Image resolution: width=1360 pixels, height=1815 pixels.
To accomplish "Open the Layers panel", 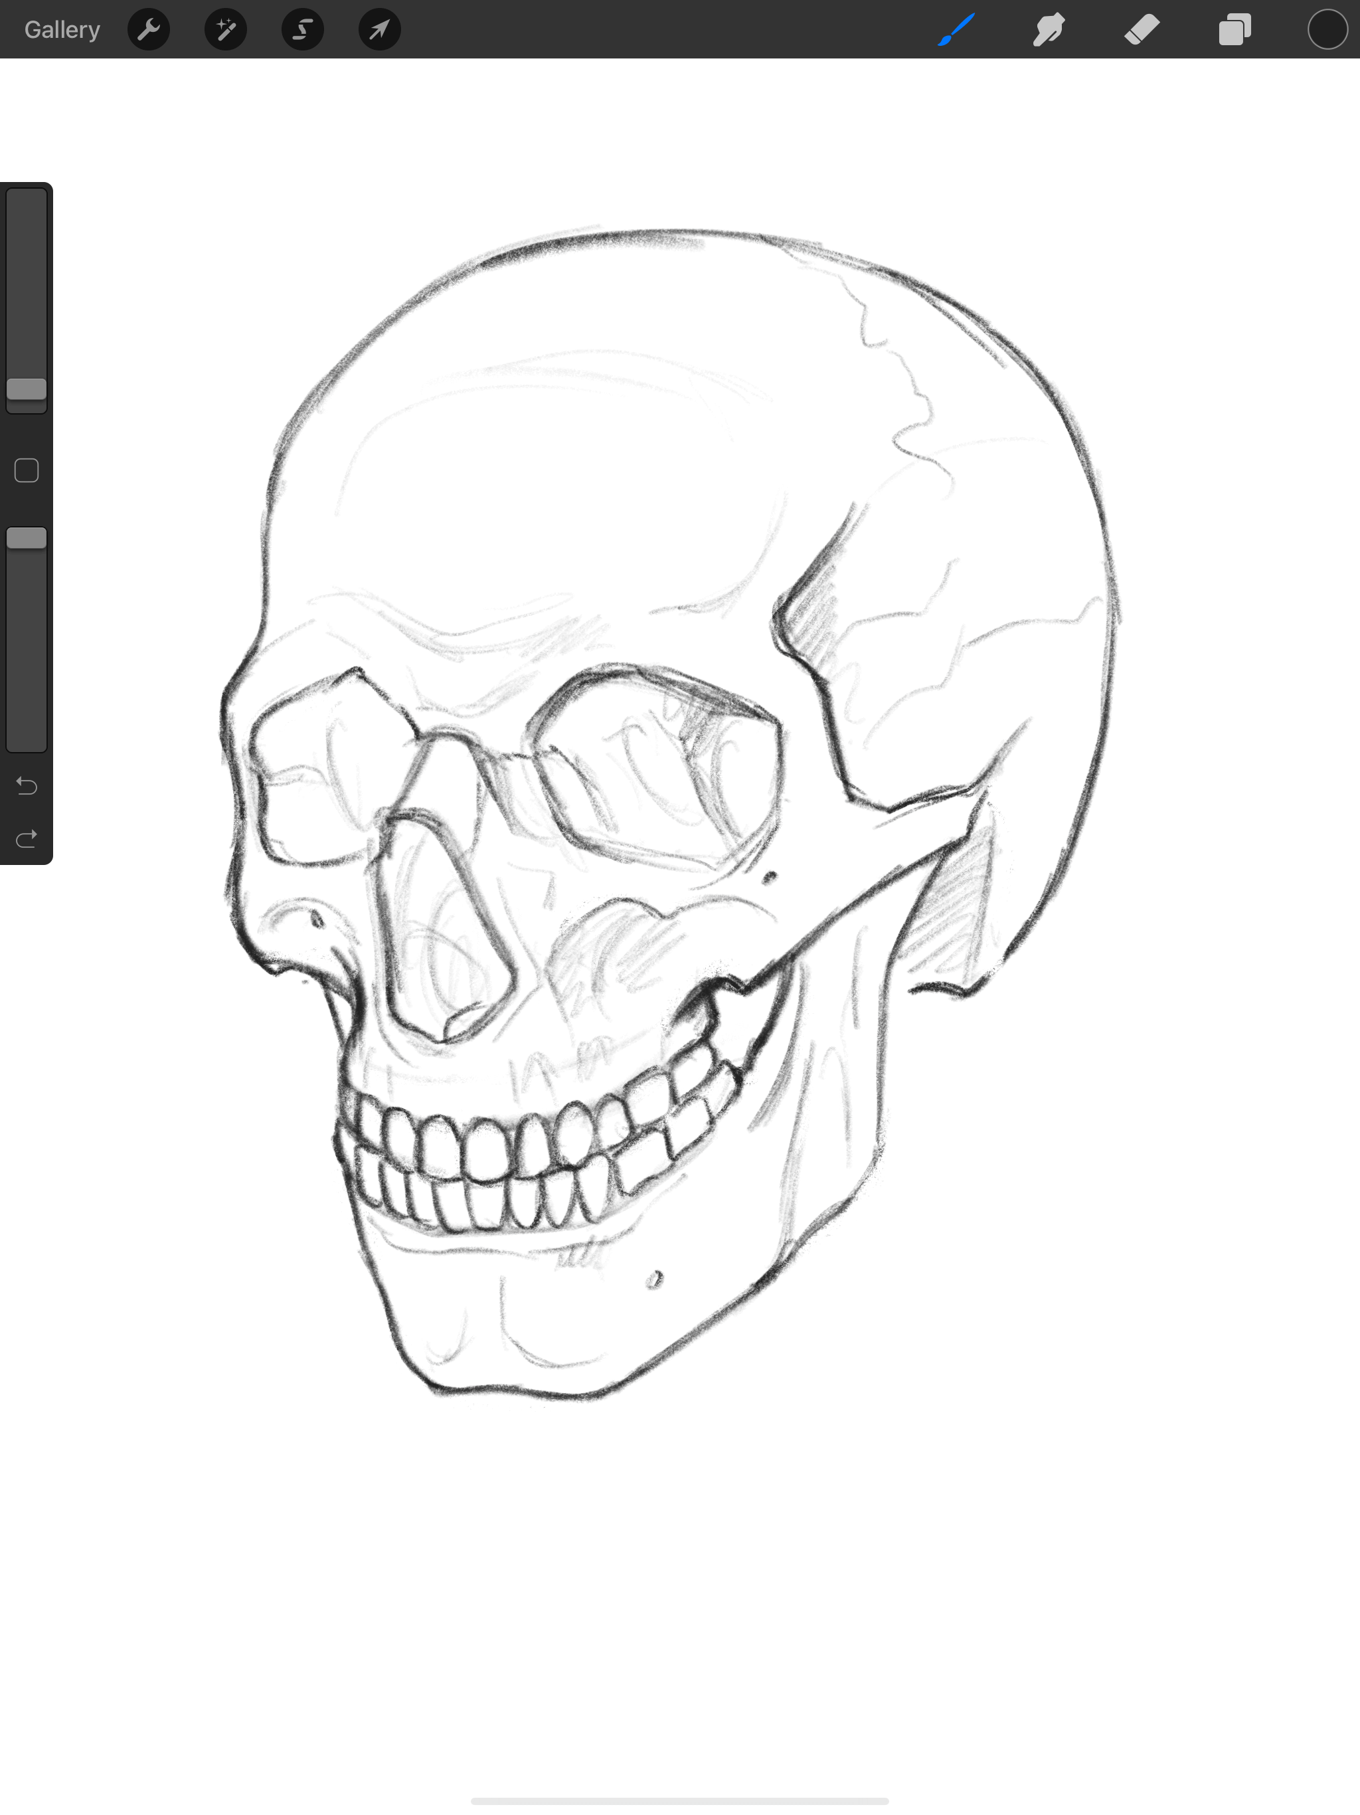I will (x=1234, y=29).
